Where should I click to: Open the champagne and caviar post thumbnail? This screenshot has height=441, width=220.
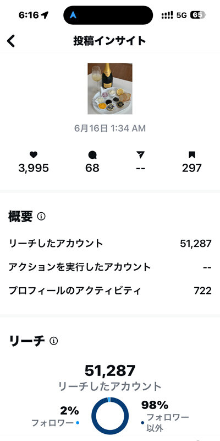[109, 89]
